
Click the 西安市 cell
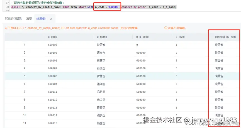coord(101,53)
